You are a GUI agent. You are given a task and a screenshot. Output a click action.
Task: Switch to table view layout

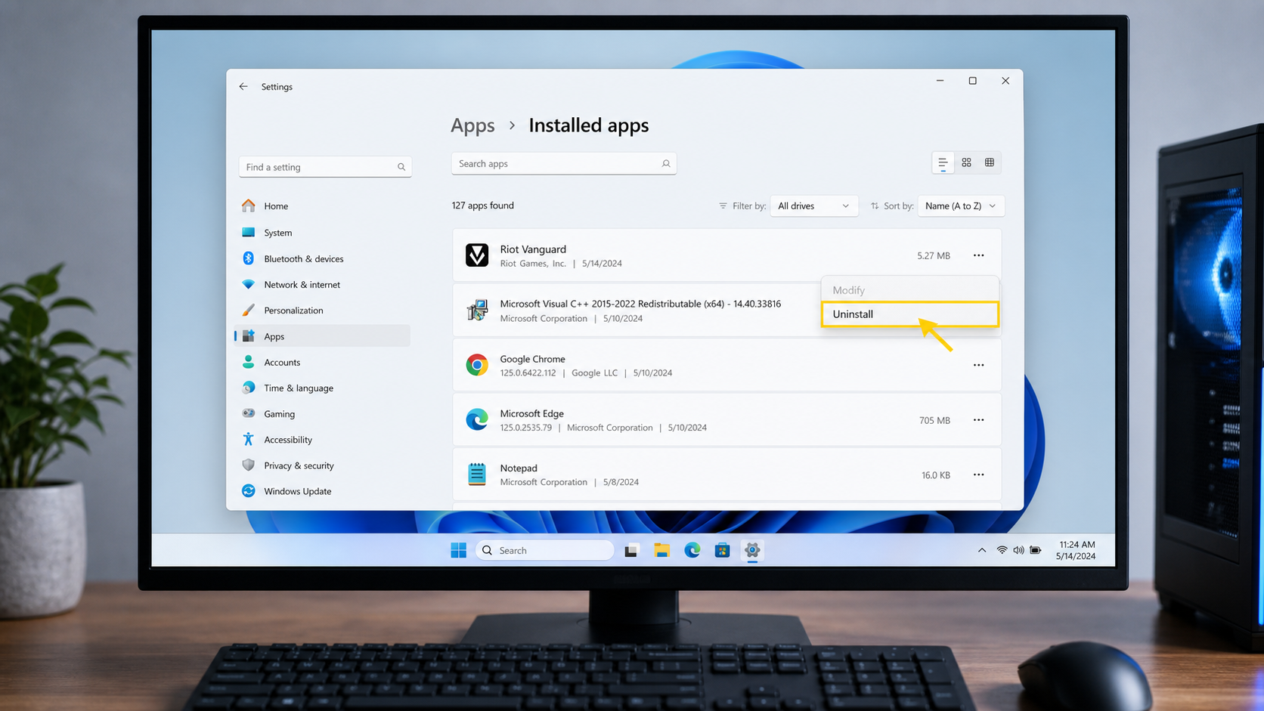pos(990,162)
